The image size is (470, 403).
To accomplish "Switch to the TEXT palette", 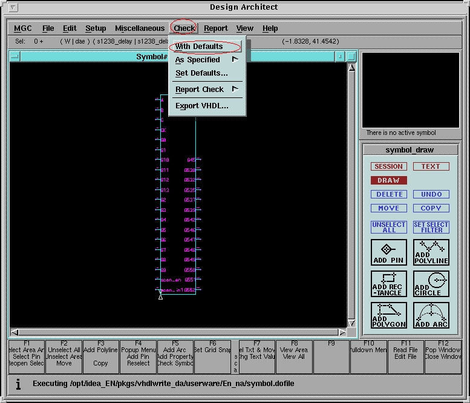I will point(431,166).
